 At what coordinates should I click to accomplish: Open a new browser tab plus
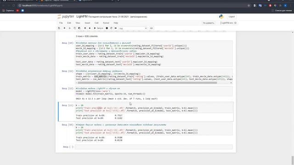119,0
